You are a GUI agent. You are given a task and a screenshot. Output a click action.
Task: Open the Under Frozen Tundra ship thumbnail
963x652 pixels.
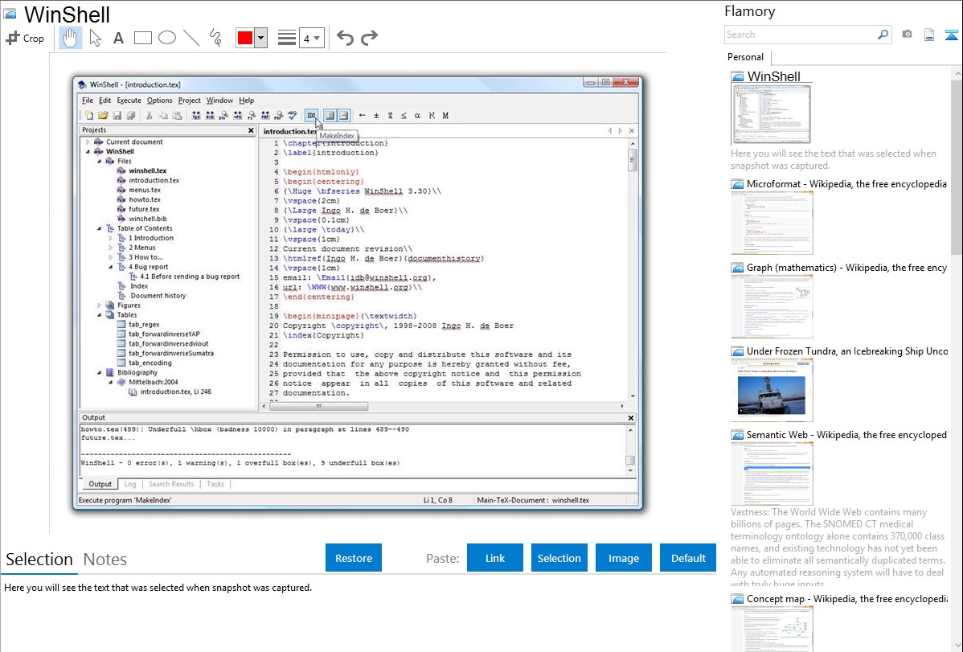coord(772,390)
